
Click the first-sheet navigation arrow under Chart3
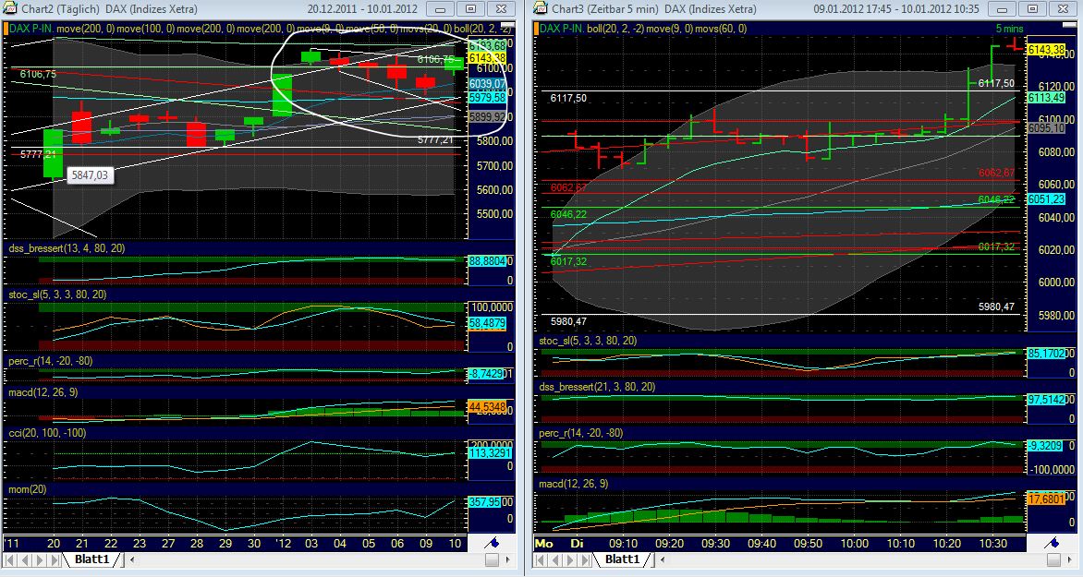[x=540, y=559]
